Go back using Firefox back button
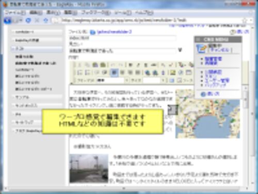 point(7,21)
